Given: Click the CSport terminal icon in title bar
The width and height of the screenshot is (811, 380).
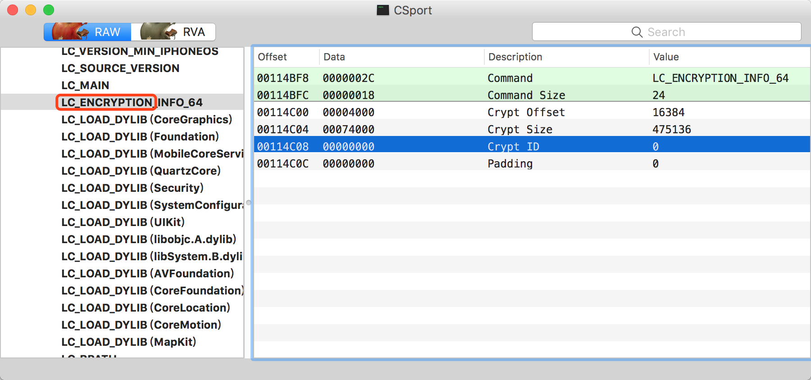Looking at the screenshot, I should click(383, 10).
